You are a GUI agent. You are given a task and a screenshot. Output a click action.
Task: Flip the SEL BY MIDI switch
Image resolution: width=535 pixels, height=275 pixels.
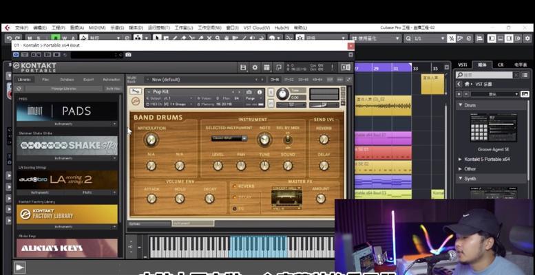288,140
